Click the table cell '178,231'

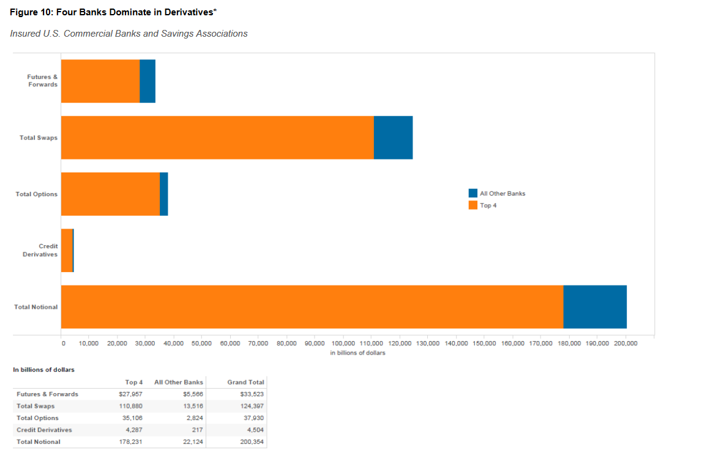click(x=130, y=442)
